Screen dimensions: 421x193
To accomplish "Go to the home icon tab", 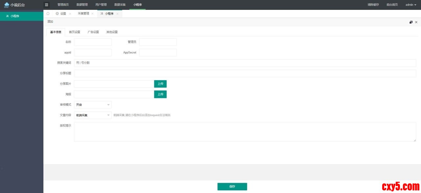I will pyautogui.click(x=48, y=13).
